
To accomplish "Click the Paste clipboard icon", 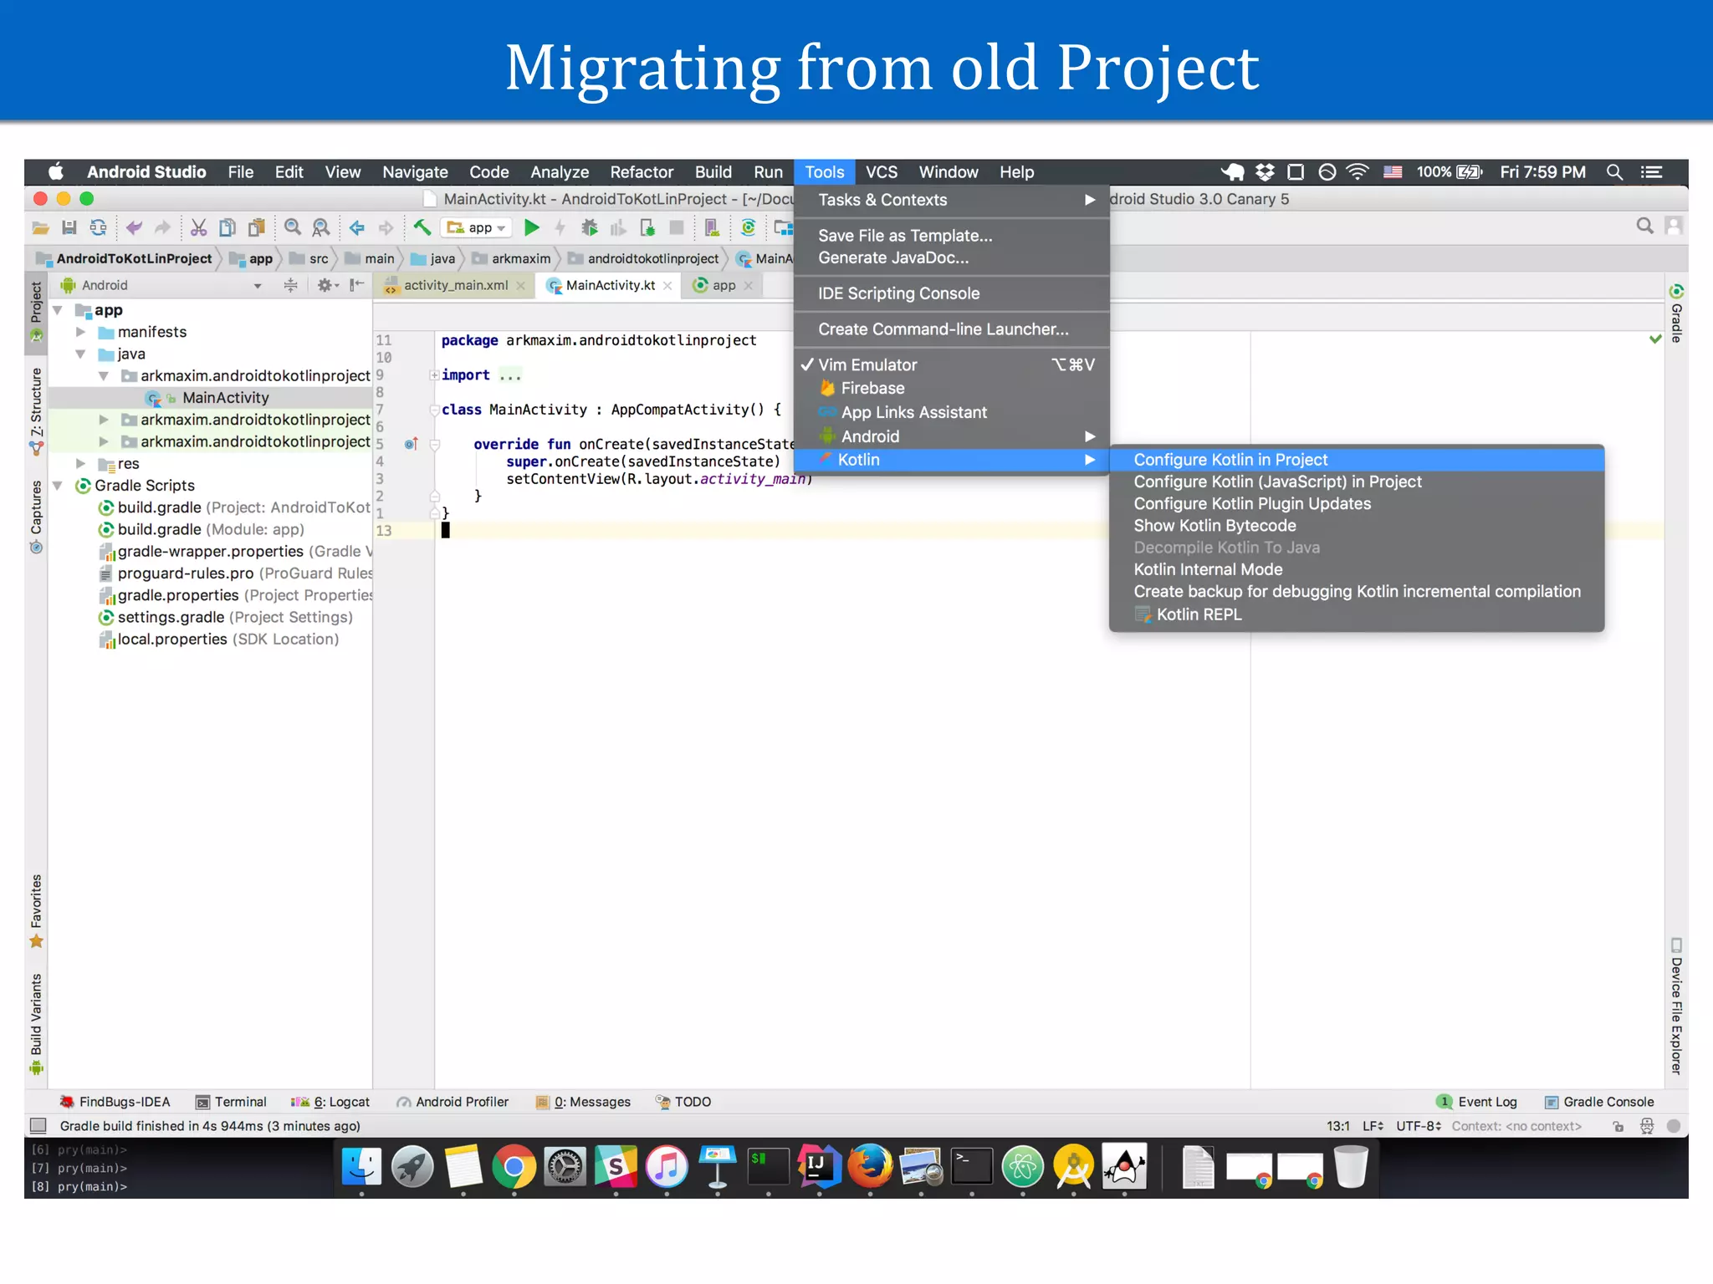I will coord(257,227).
